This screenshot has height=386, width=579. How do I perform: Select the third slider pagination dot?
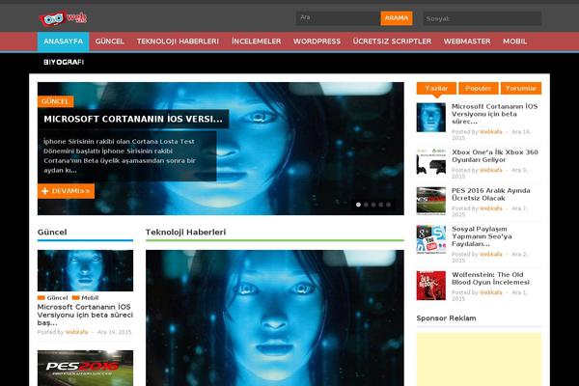coord(373,205)
